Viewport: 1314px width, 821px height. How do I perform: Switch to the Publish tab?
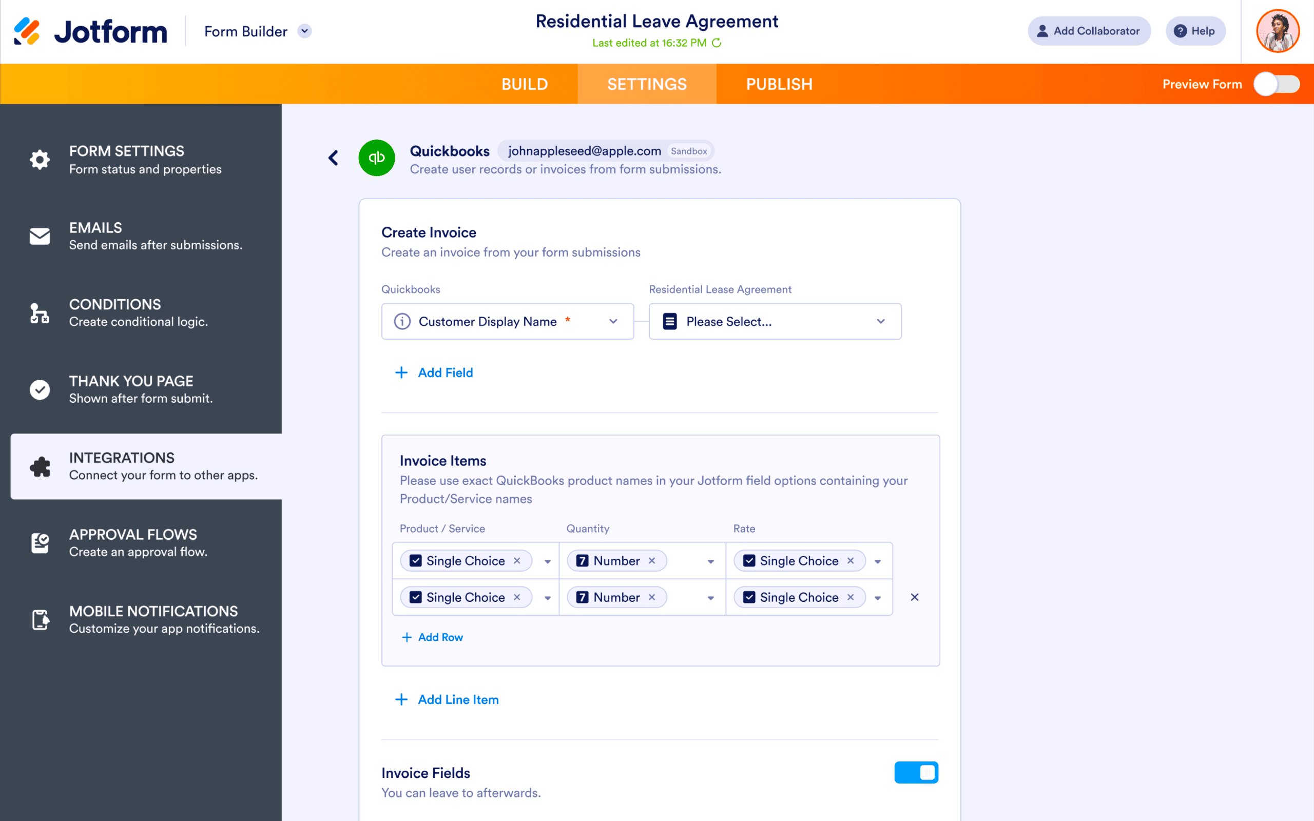point(780,84)
